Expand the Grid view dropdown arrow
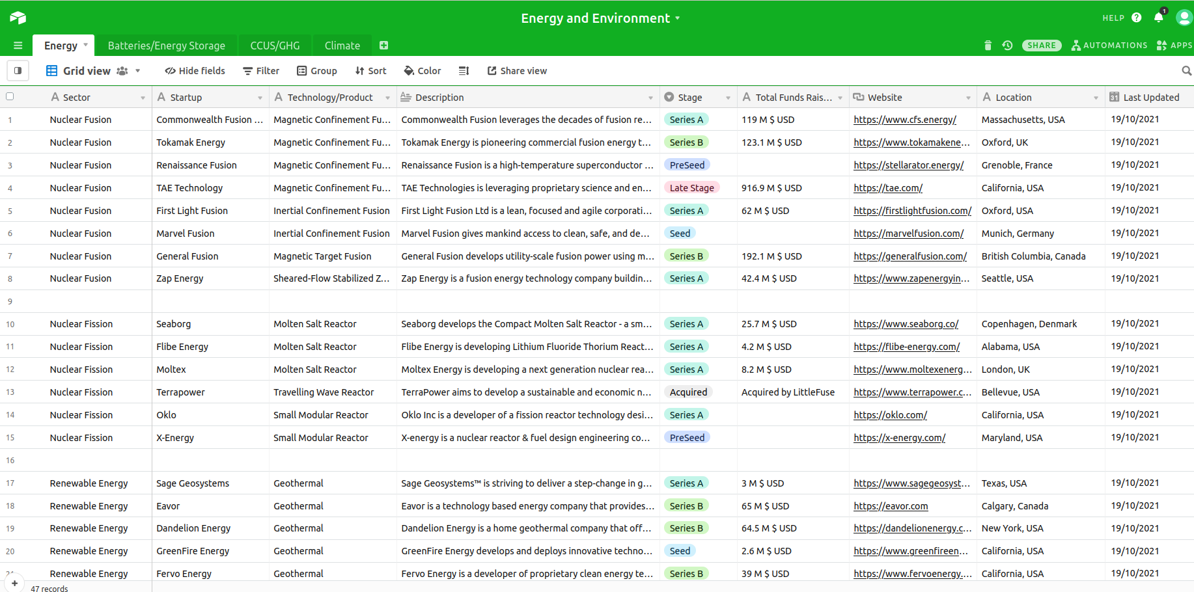This screenshot has width=1194, height=592. (137, 71)
